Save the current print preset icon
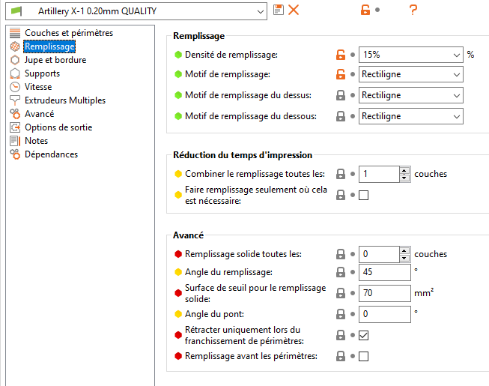 tap(278, 10)
